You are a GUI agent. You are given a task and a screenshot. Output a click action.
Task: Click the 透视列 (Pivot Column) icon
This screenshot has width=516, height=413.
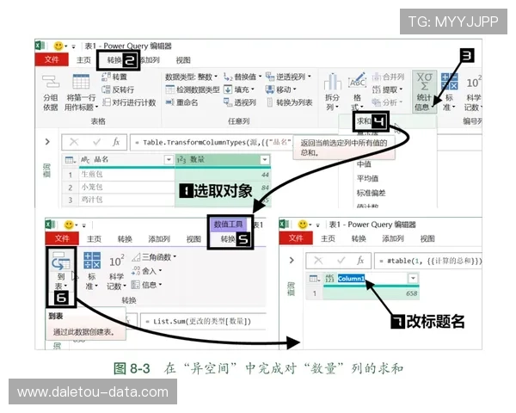tap(228, 102)
